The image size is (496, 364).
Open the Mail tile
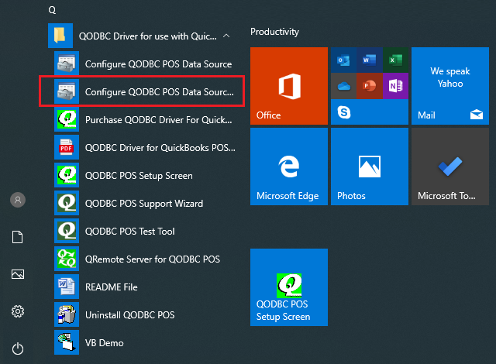coord(450,86)
